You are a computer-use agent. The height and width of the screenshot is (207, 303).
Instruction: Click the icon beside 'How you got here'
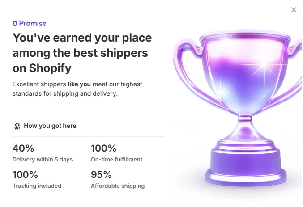(17, 126)
